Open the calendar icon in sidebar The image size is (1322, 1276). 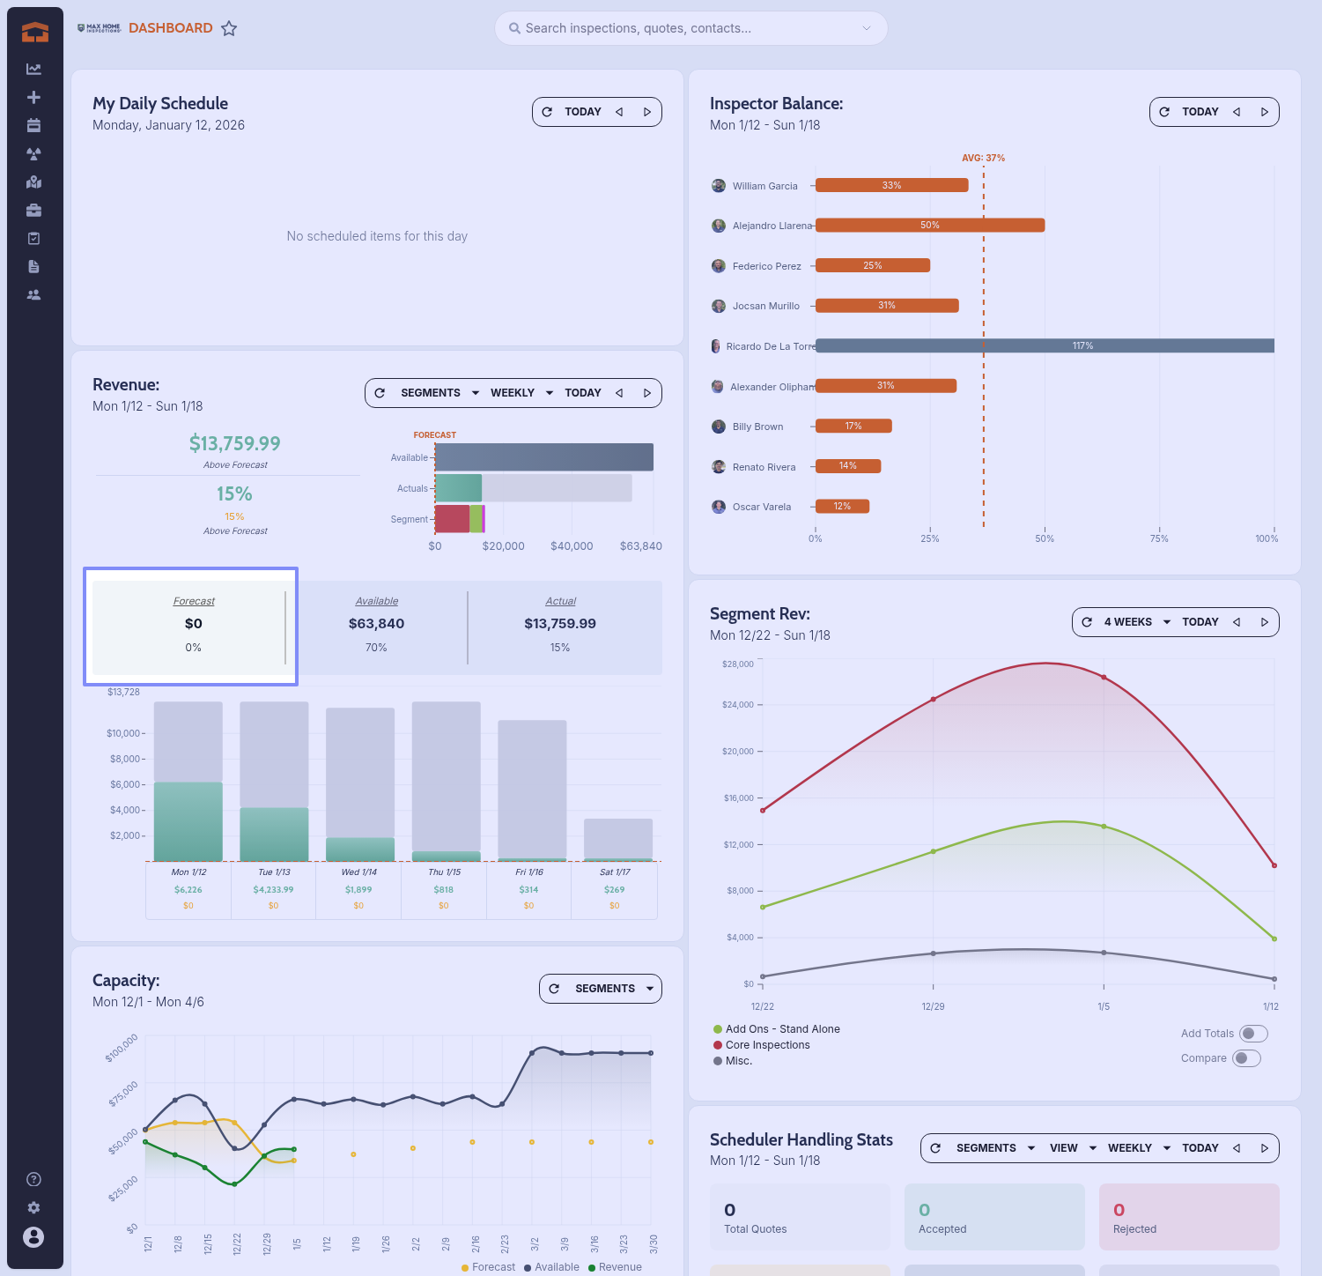pyautogui.click(x=33, y=125)
